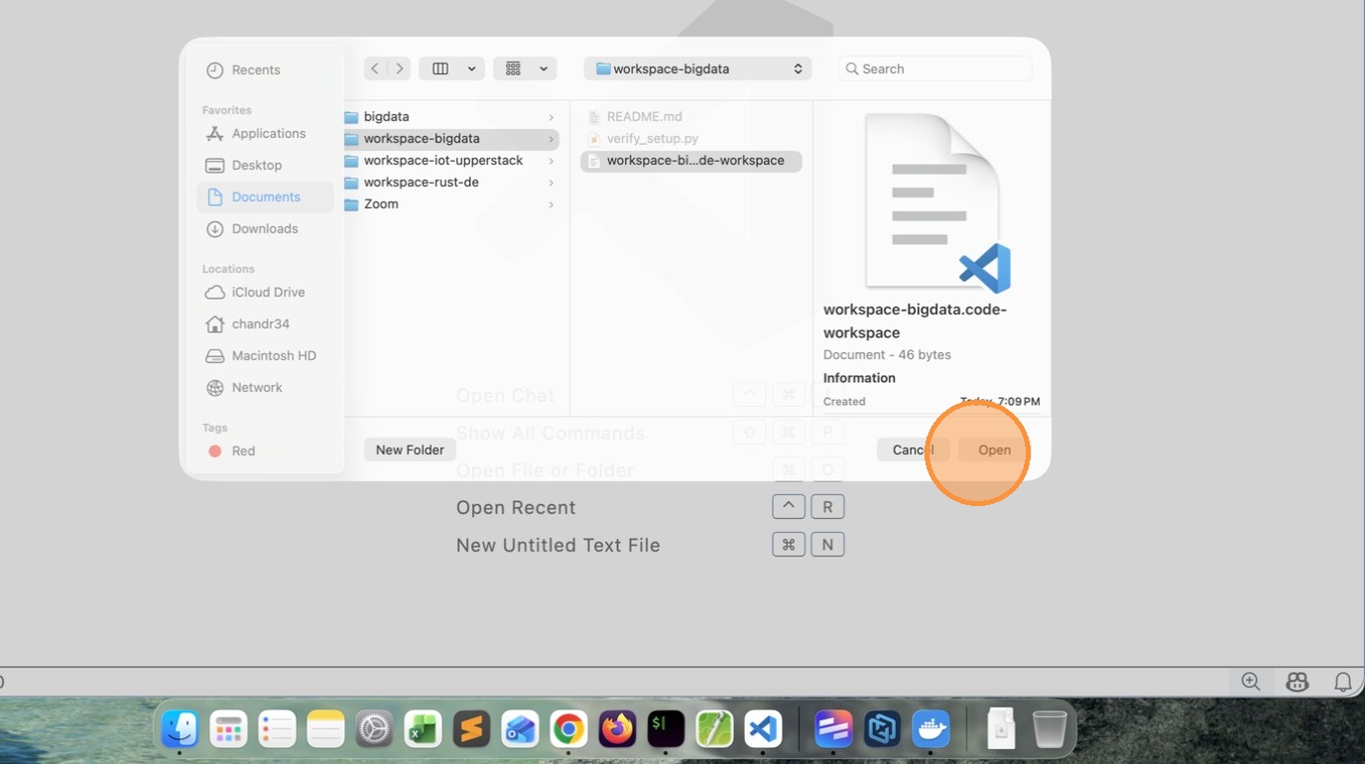Click the zoom magnifier in VS Code status bar
1365x764 pixels.
click(x=1251, y=682)
